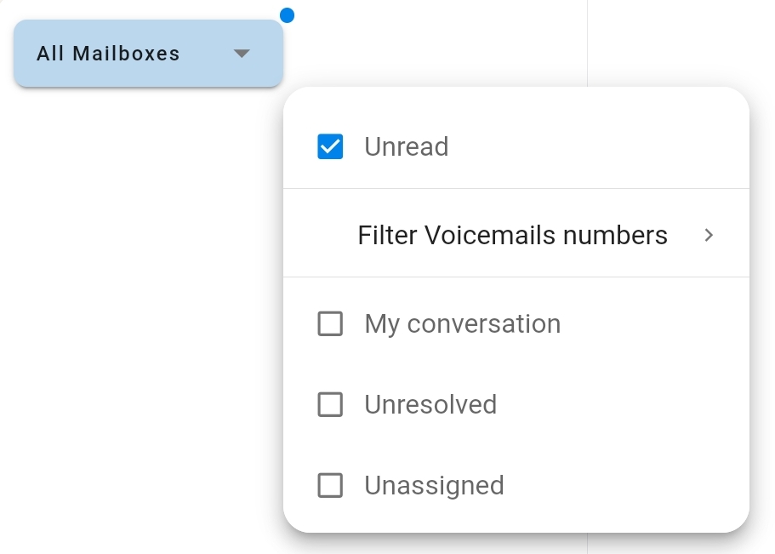
Task: Open Filter Voicemails numbers submenu
Action: (x=516, y=235)
